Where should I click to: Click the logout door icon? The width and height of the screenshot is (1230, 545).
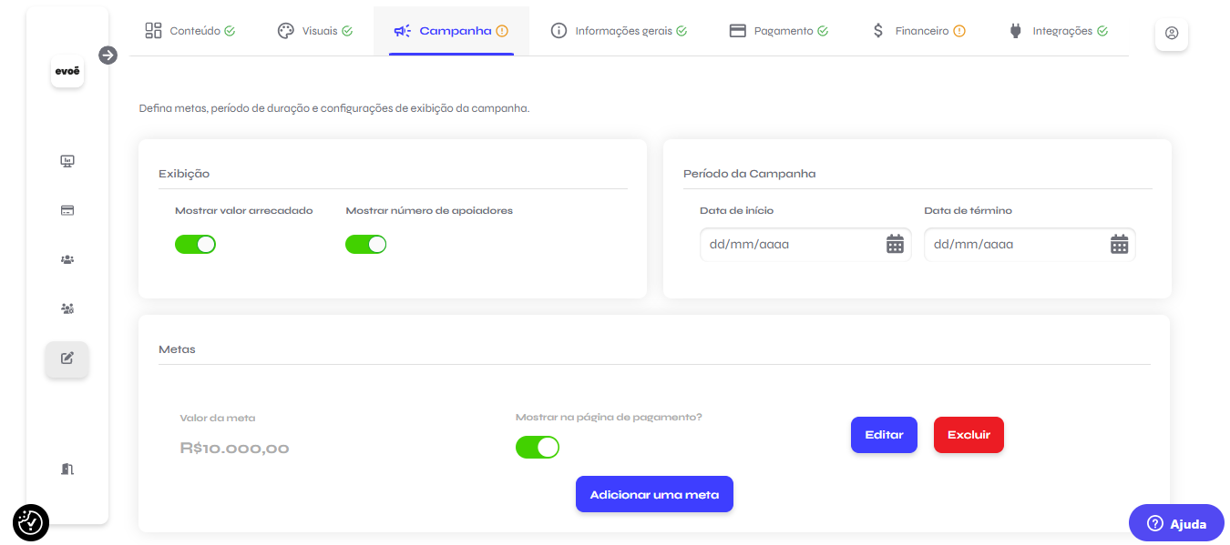[67, 469]
